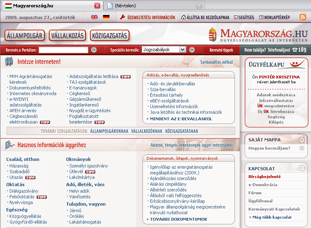Click Jelszóváltoztatás in Ügyfélkapu panel

[276, 101]
